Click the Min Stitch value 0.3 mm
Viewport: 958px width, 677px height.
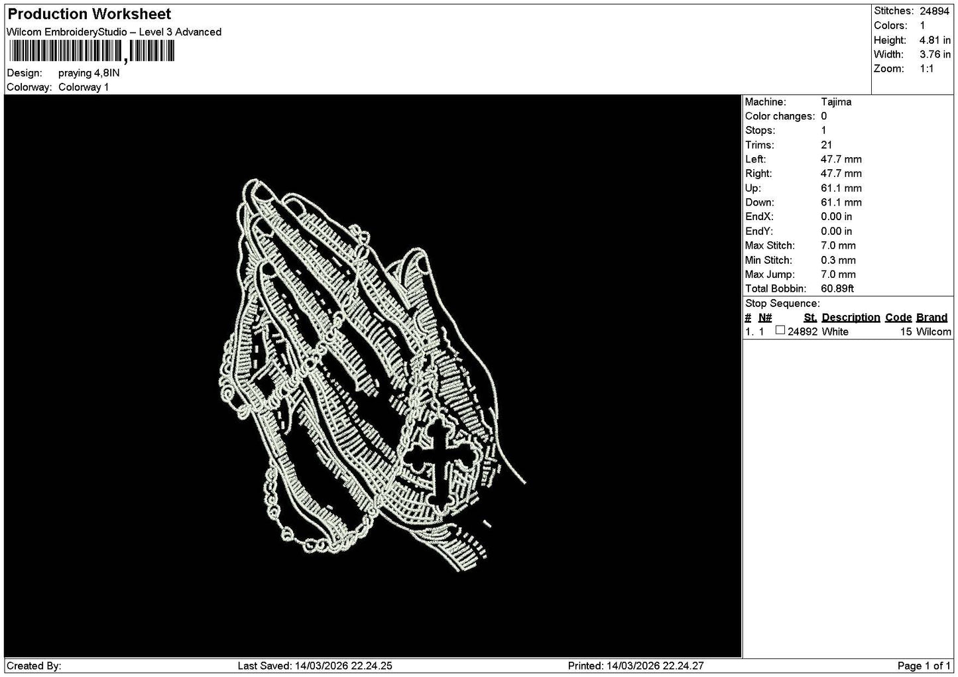pyautogui.click(x=838, y=260)
